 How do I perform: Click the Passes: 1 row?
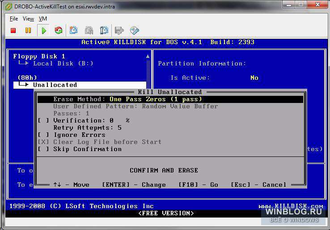[x=72, y=113]
